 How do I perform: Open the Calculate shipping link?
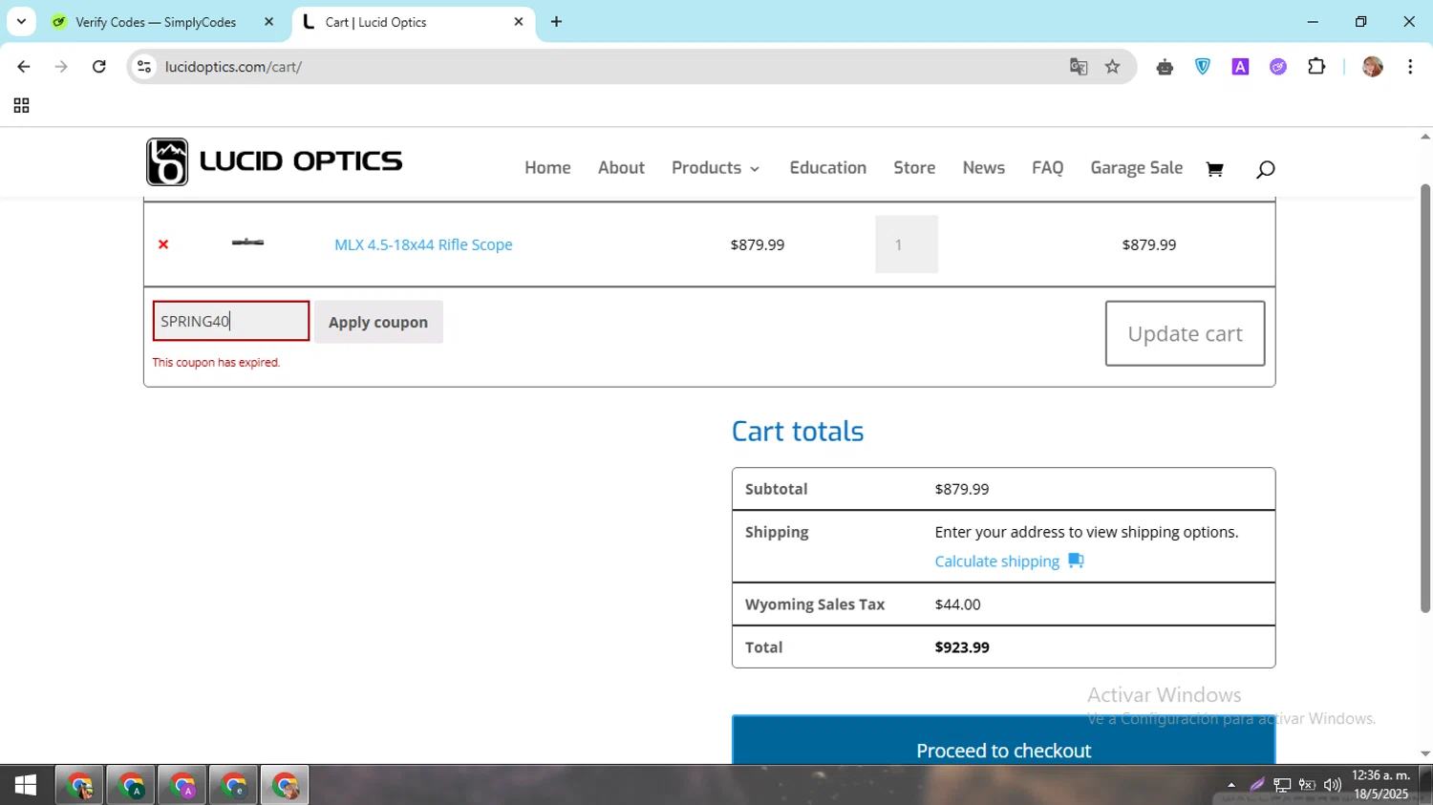point(1009,561)
